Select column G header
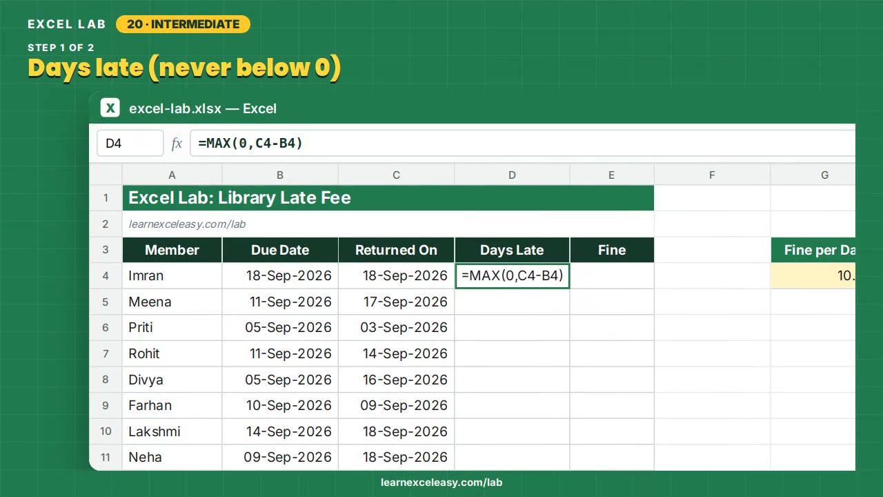This screenshot has height=497, width=883. pyautogui.click(x=813, y=175)
